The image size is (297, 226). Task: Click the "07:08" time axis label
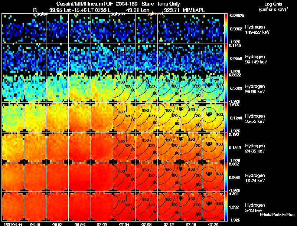click(146, 225)
